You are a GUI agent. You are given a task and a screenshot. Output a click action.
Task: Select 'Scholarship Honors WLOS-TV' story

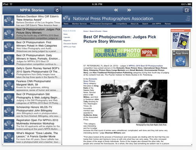[32, 112]
